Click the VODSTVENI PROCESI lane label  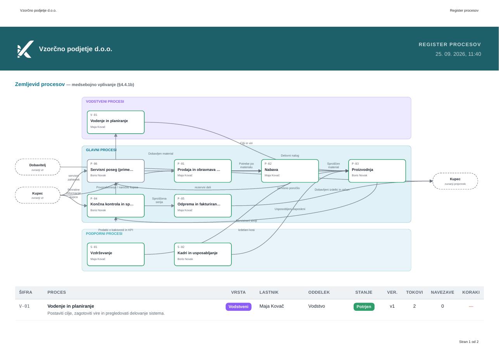105,102
